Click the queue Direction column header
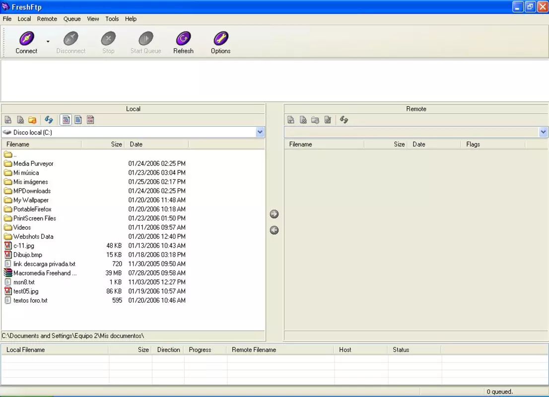Viewport: 549px width, 397px height. 168,350
